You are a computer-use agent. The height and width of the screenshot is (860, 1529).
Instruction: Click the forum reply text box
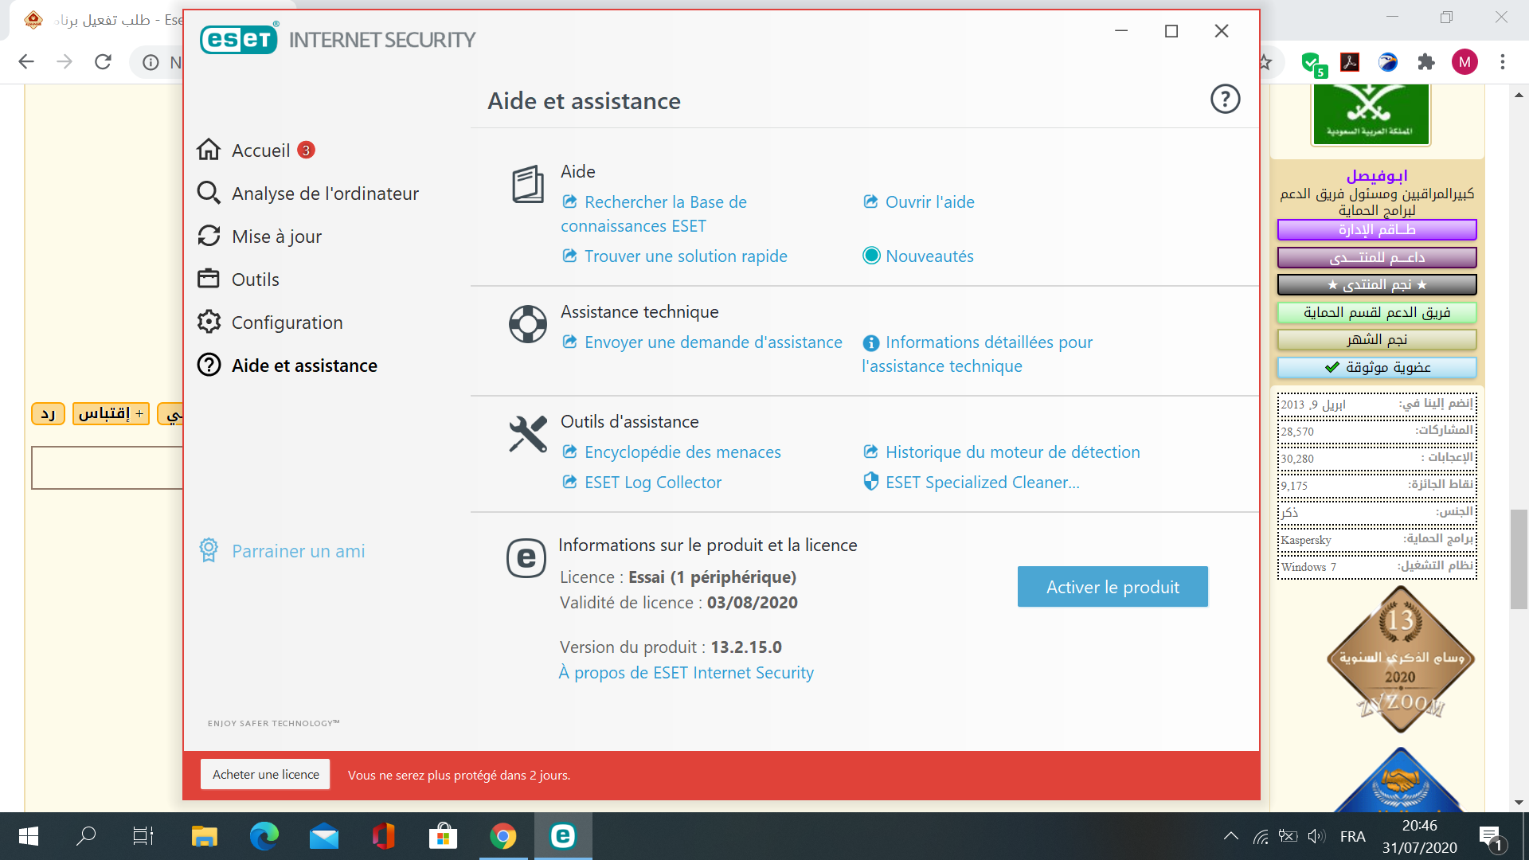click(x=107, y=467)
